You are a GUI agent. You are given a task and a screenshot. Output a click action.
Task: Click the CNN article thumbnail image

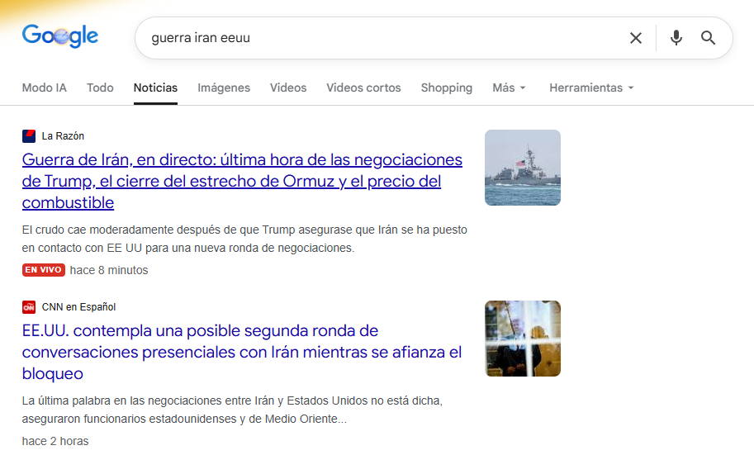click(x=523, y=339)
